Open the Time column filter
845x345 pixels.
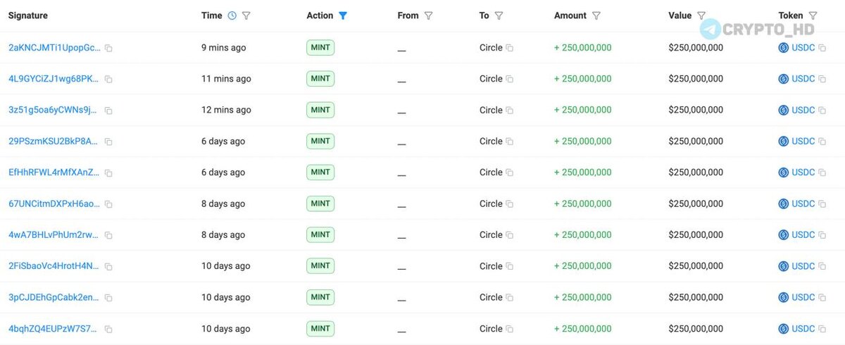click(246, 15)
